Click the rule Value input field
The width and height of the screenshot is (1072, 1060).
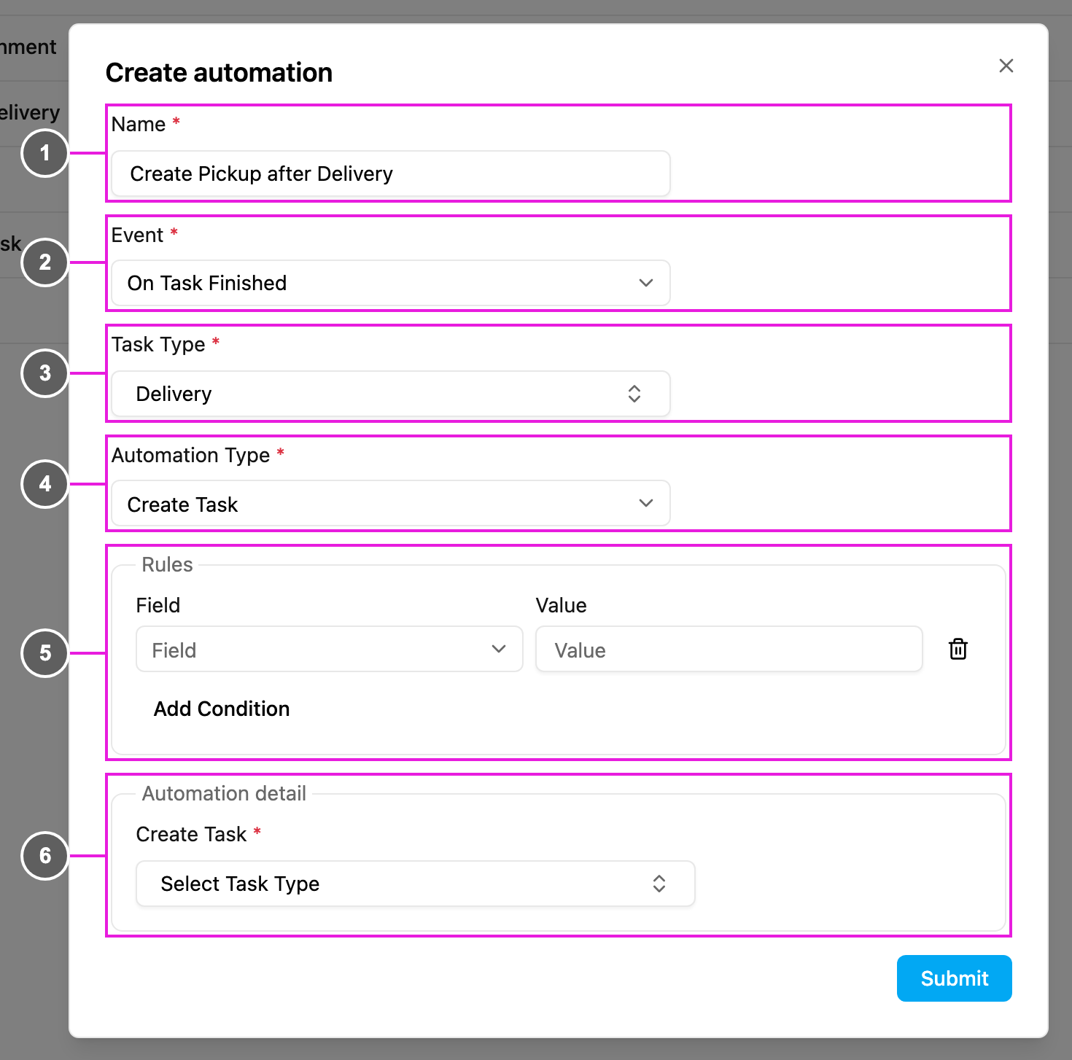click(x=729, y=649)
